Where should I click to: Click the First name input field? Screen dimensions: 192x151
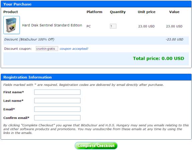point(57,92)
